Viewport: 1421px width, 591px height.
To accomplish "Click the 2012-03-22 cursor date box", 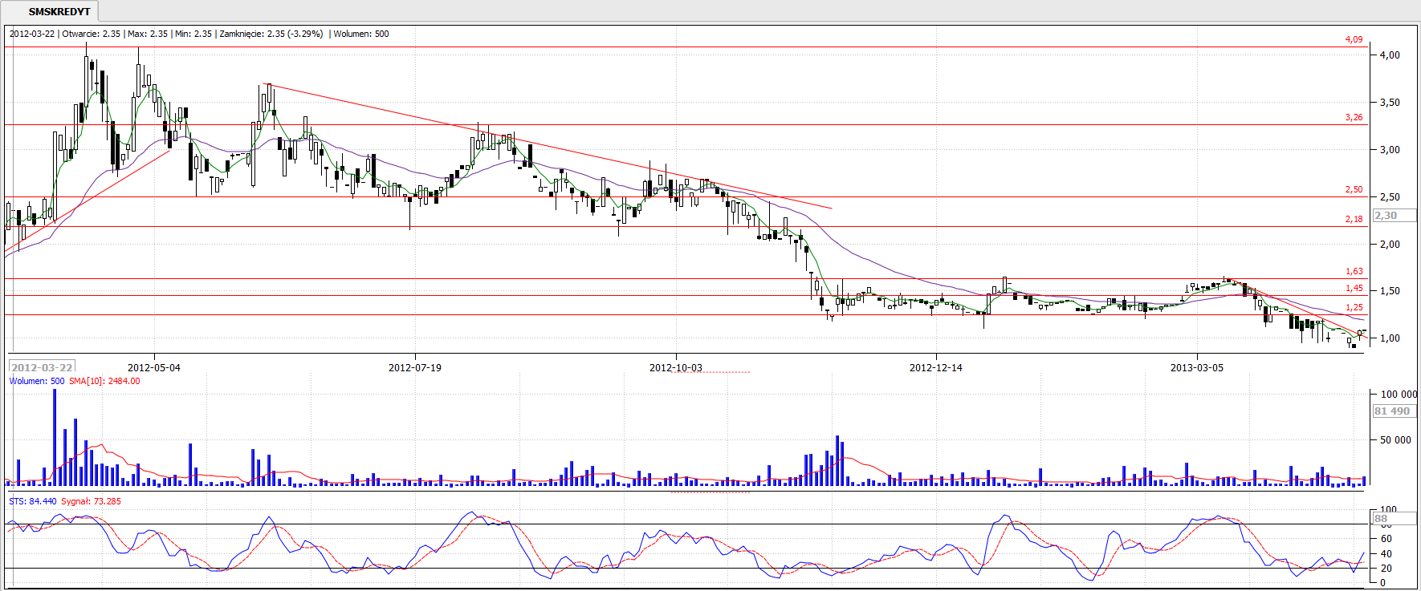I will (42, 367).
